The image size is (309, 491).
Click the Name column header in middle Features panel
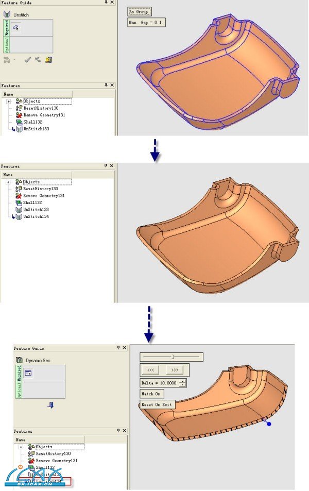[37, 175]
